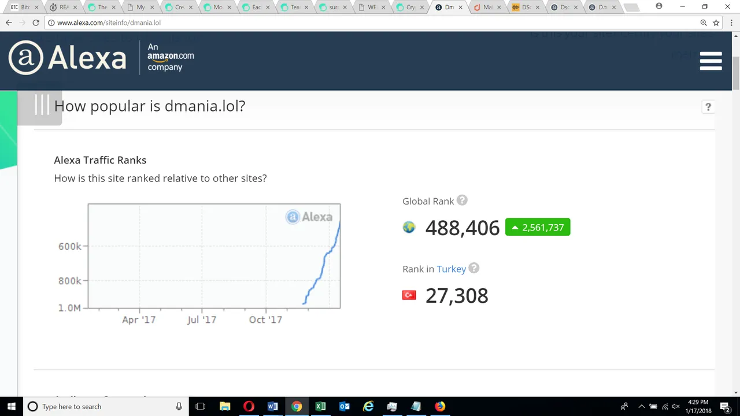Click the green rank change badge 2,561,737

(538, 227)
